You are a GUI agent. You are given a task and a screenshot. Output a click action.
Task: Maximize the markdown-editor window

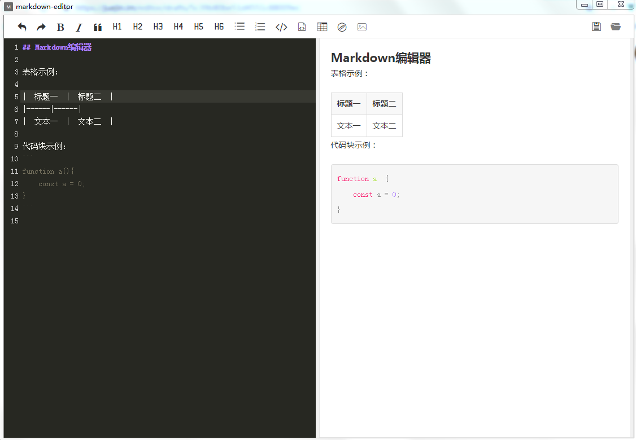(x=599, y=5)
